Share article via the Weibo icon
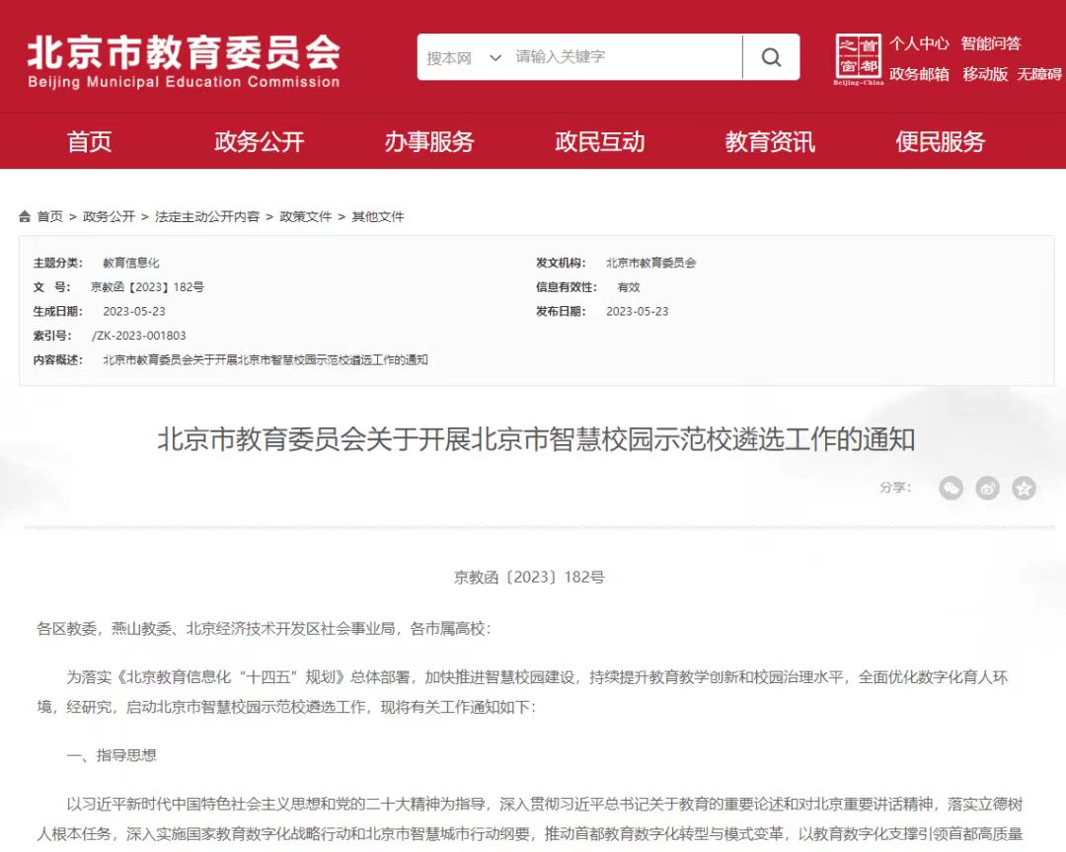Viewport: 1066px width, 852px height. (x=987, y=488)
